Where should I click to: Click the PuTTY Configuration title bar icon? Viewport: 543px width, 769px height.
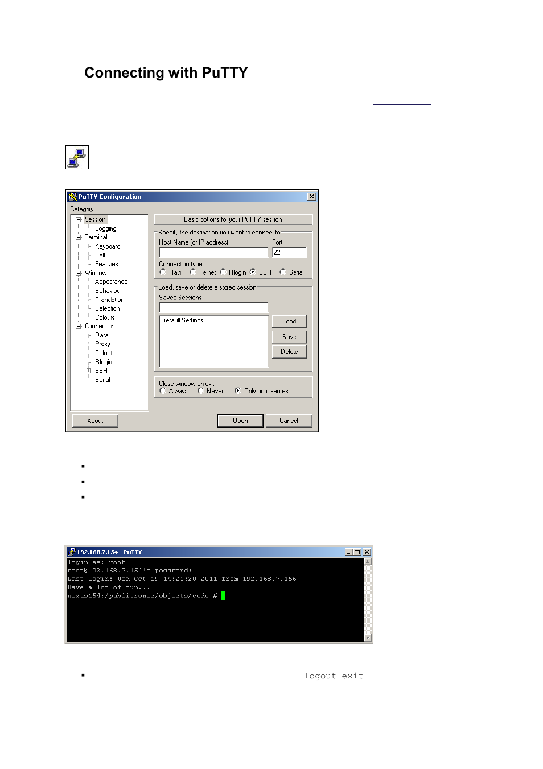coord(72,197)
